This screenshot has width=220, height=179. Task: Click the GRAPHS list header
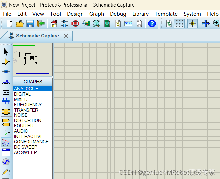(33, 82)
